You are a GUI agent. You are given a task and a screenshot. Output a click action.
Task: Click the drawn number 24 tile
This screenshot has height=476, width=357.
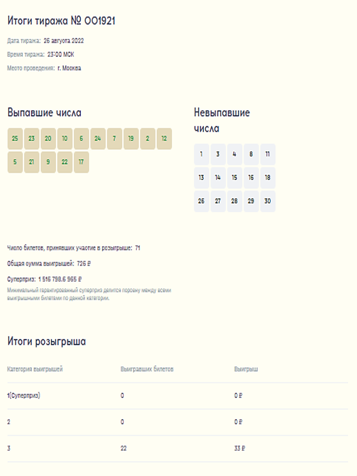pos(98,139)
